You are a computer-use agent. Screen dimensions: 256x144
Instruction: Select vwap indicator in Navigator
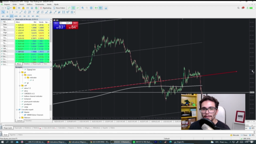[x=26, y=107]
